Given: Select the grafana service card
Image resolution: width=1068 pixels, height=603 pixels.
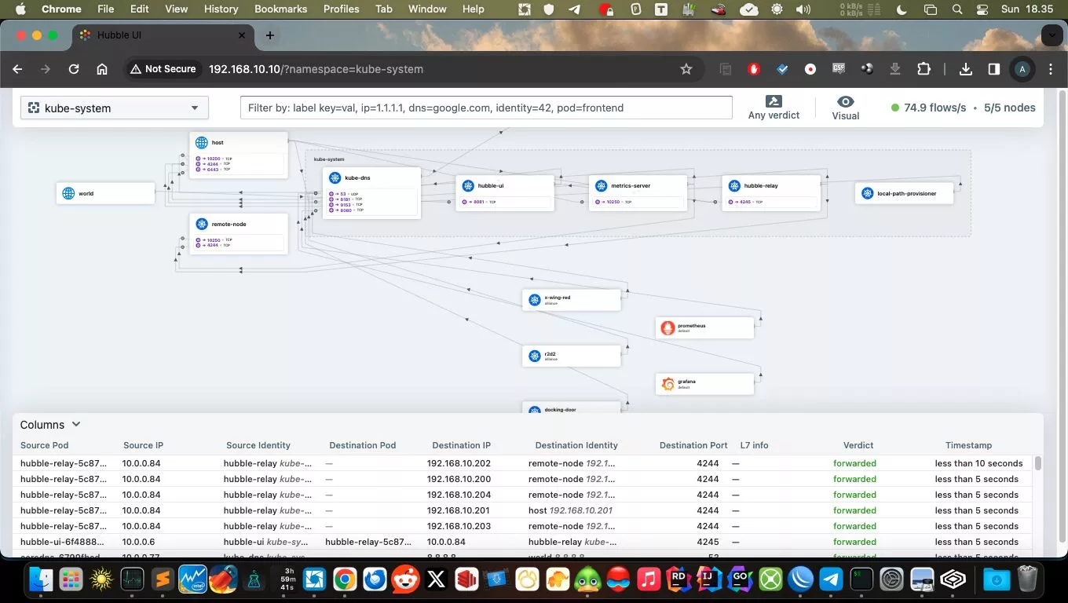Looking at the screenshot, I should coord(704,383).
